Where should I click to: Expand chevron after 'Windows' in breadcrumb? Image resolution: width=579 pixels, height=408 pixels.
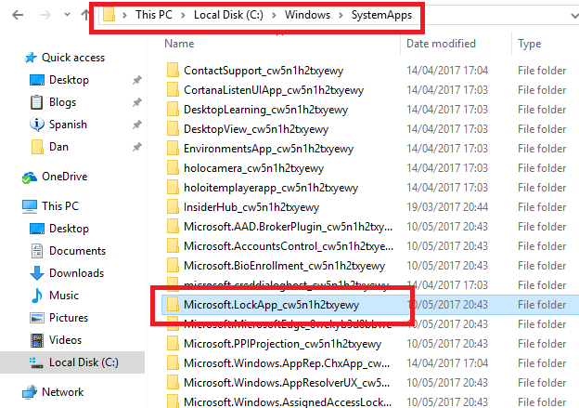click(341, 15)
